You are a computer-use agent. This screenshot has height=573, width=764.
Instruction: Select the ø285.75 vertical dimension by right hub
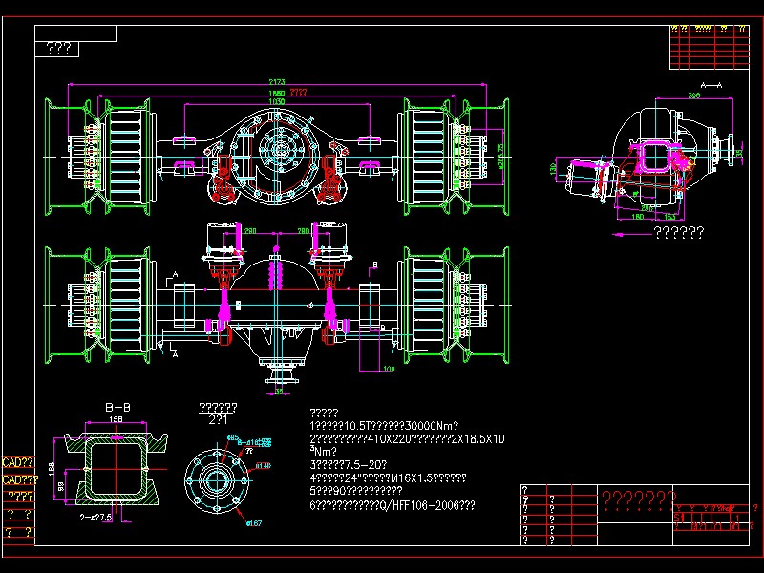[x=499, y=157]
